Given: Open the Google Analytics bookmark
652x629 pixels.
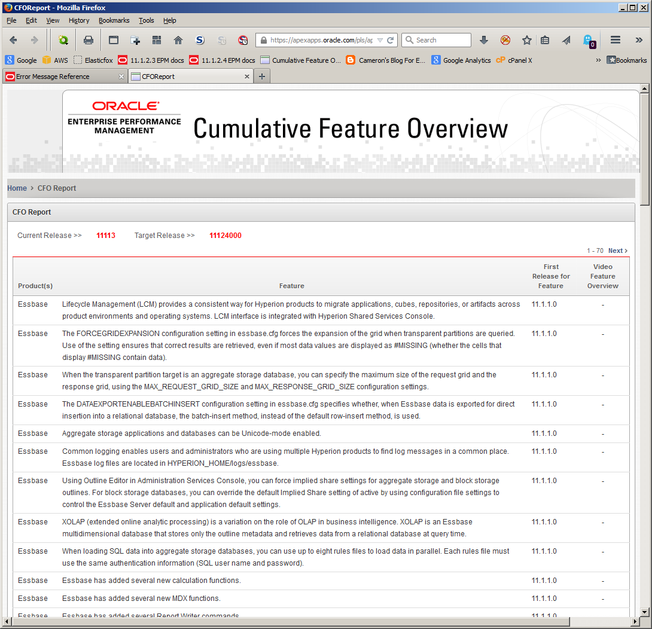Looking at the screenshot, I should [x=461, y=60].
